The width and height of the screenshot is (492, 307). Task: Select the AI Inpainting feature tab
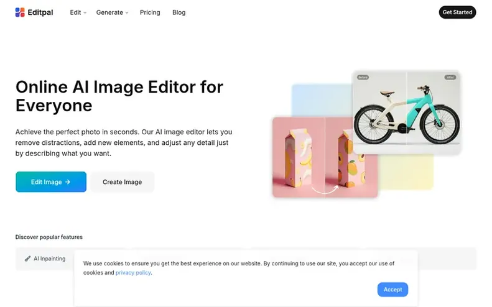click(x=45, y=259)
